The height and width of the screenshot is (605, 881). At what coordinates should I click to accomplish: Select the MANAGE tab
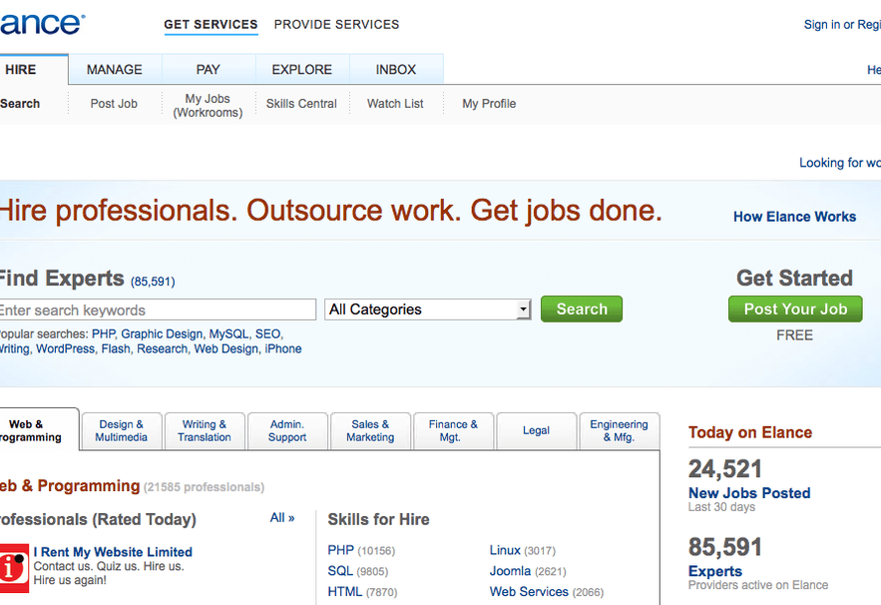pos(115,69)
